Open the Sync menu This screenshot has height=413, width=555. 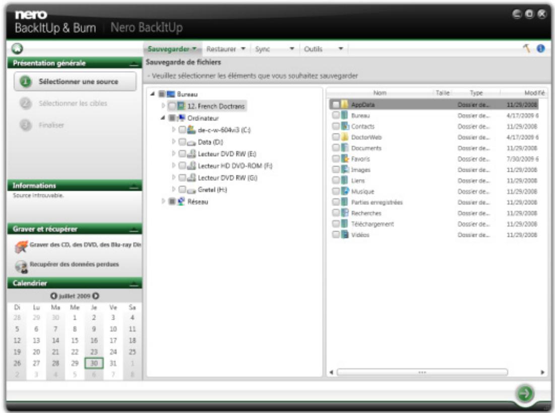click(x=275, y=49)
